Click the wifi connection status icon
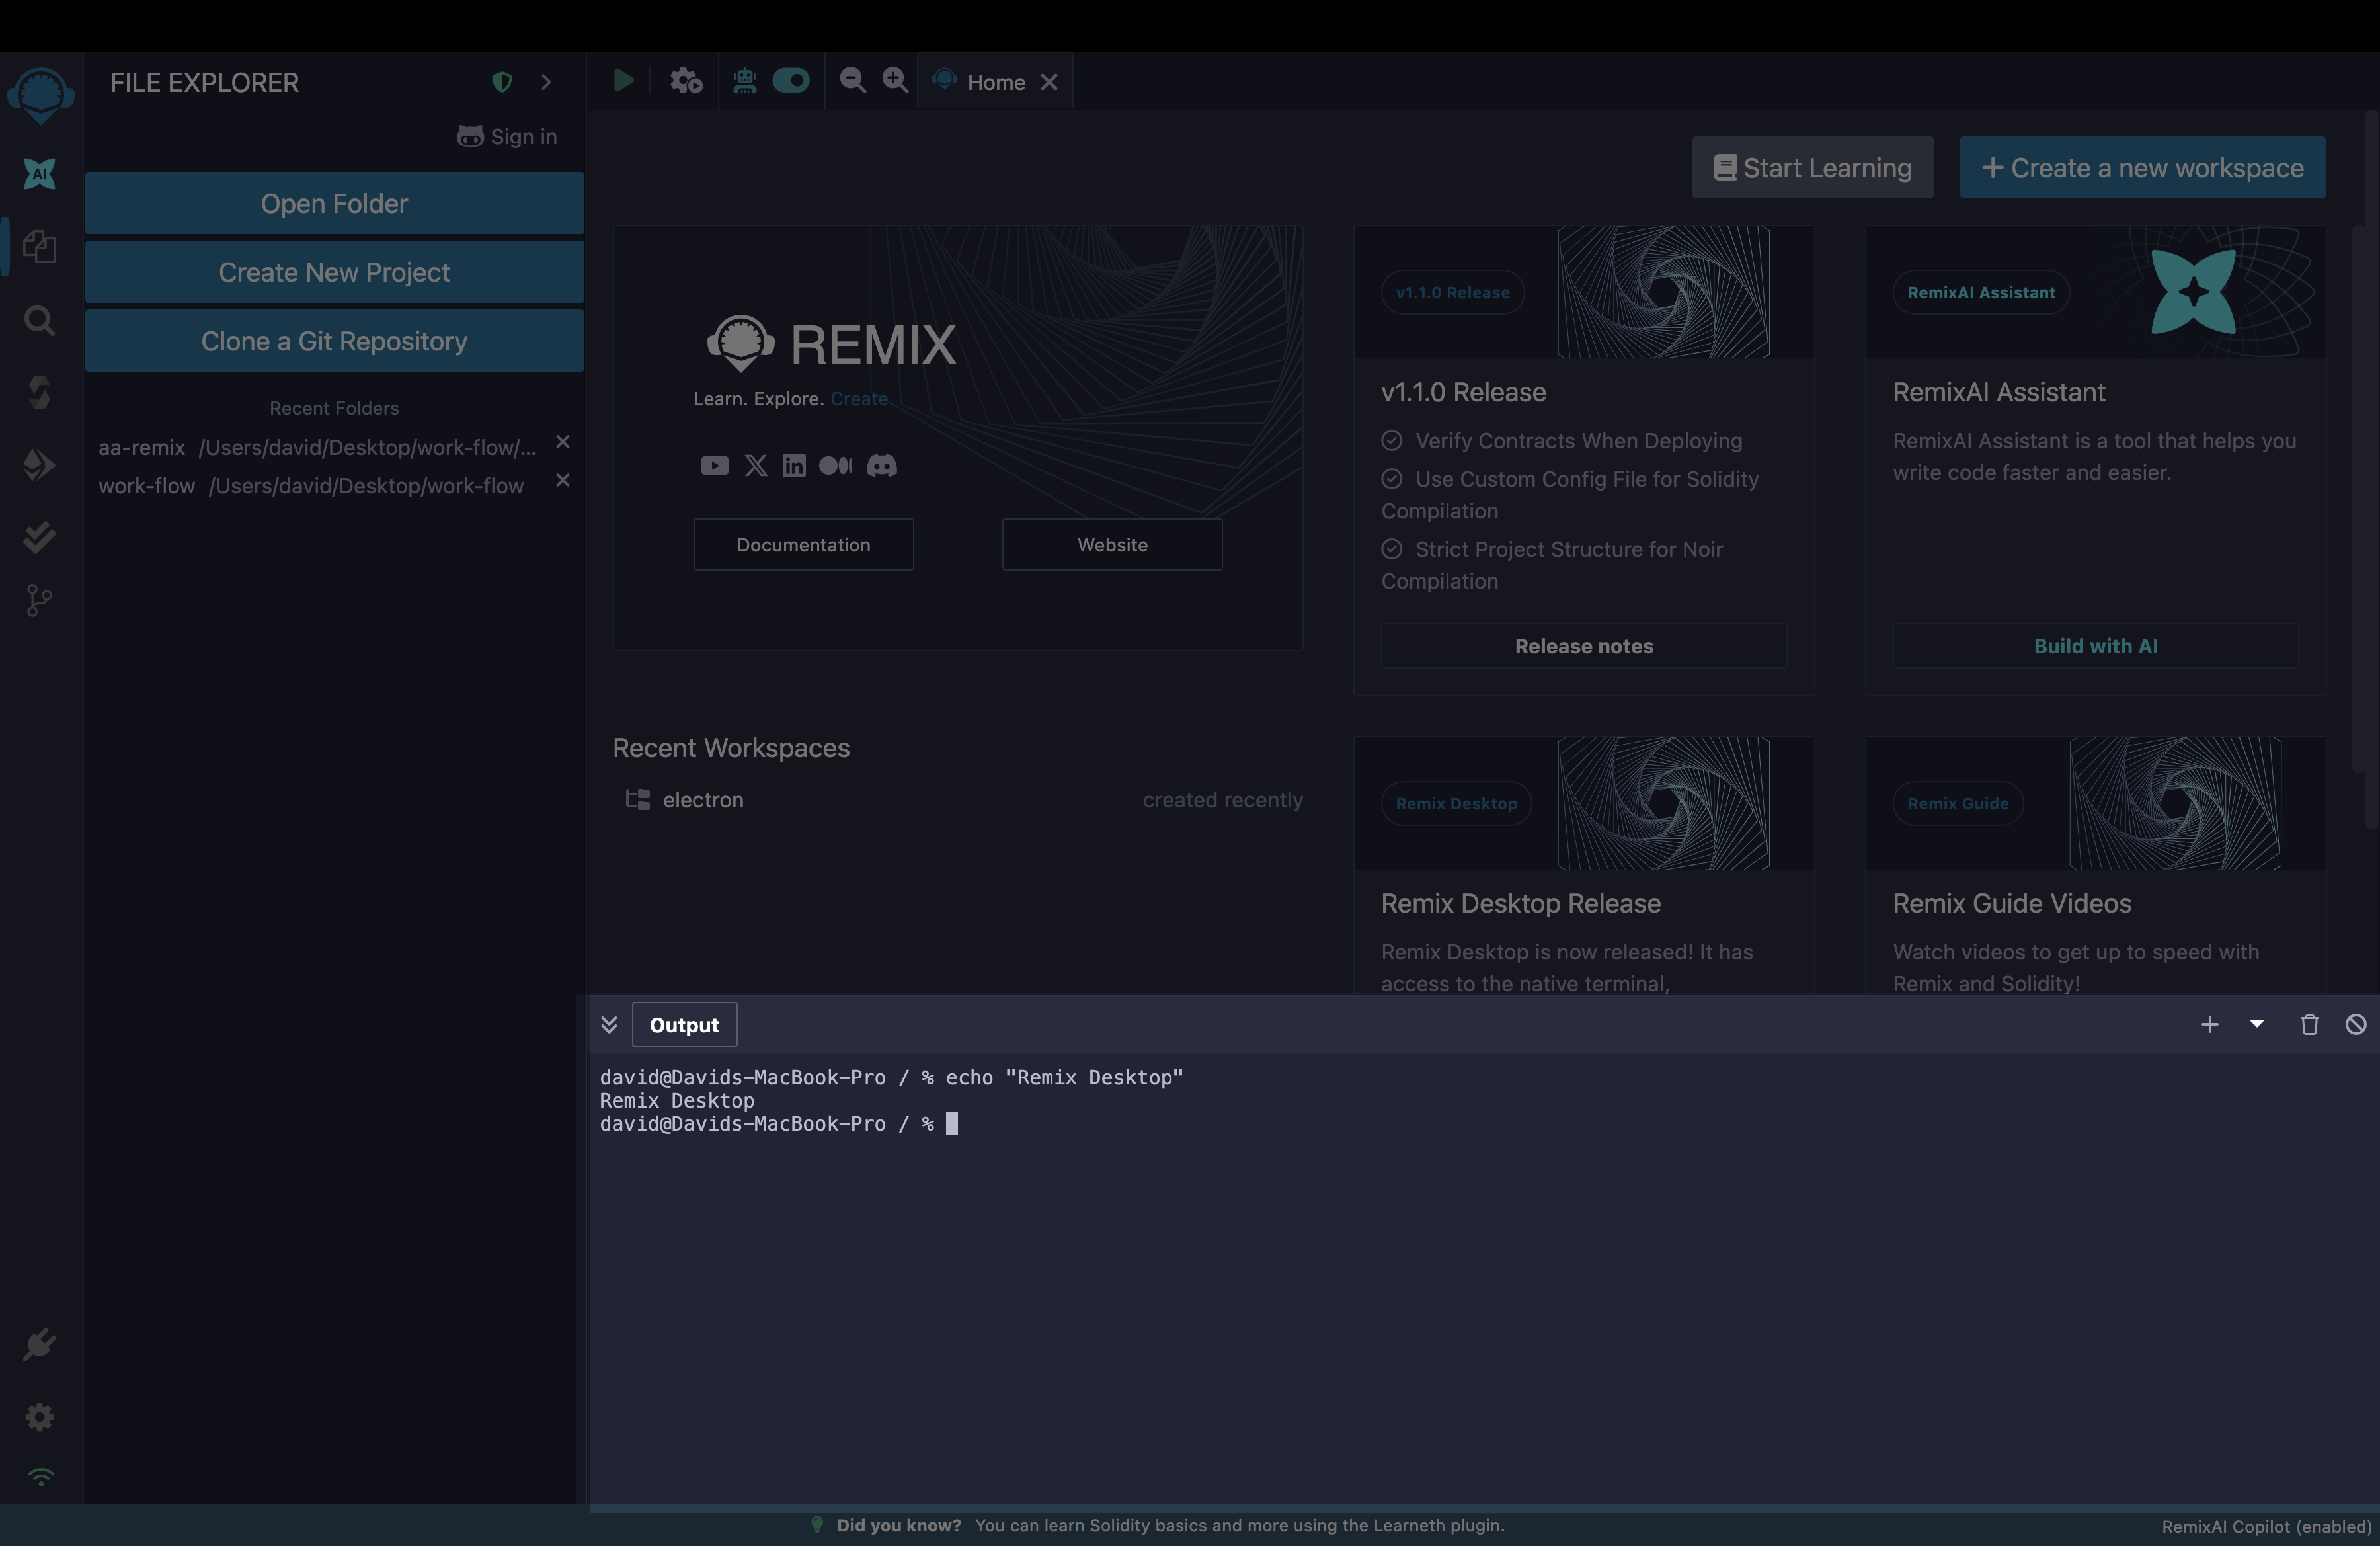2380x1546 pixels. click(41, 1477)
